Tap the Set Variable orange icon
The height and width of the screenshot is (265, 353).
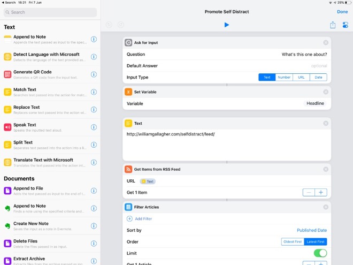tap(128, 92)
